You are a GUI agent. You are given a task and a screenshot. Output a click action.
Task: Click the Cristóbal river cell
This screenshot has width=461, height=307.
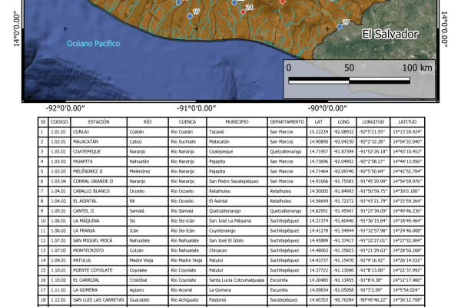point(148,280)
